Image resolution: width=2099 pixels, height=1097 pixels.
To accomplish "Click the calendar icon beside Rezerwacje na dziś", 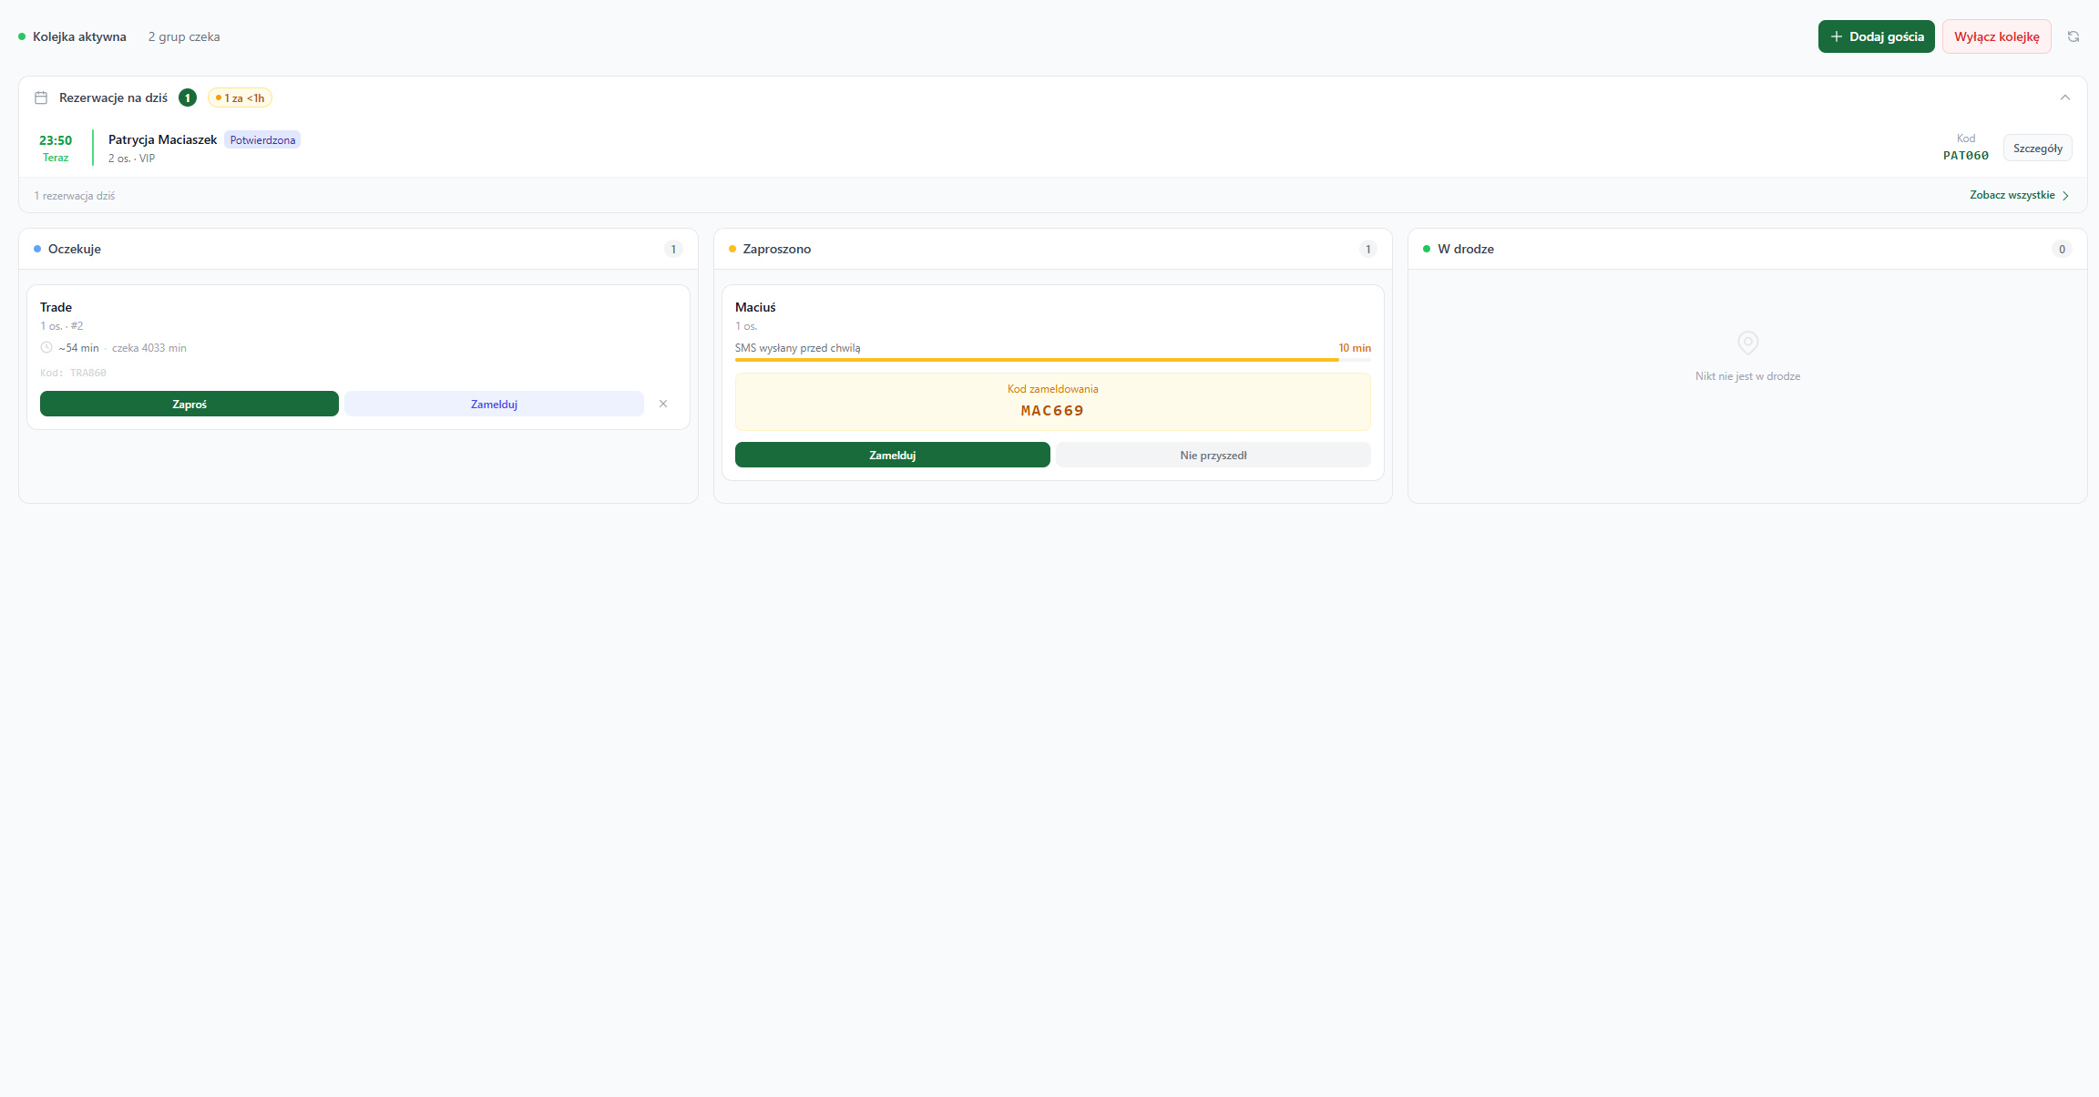I will click(41, 97).
